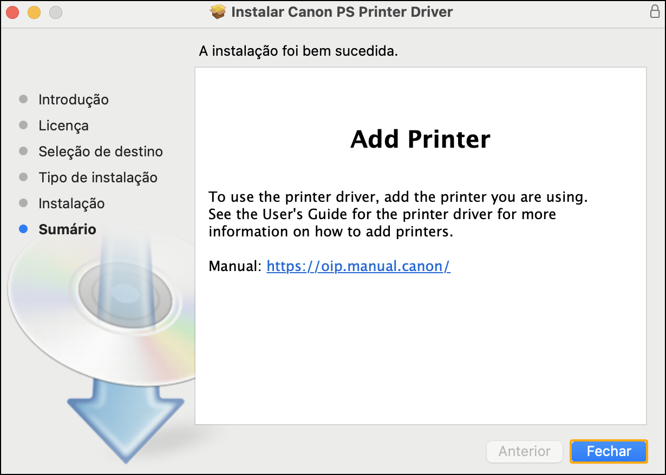
Task: Select the Tipo de instalação step
Action: 98,177
